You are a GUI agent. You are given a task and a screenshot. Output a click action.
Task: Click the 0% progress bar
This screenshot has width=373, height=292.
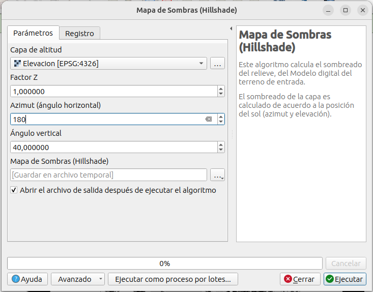[164, 264]
